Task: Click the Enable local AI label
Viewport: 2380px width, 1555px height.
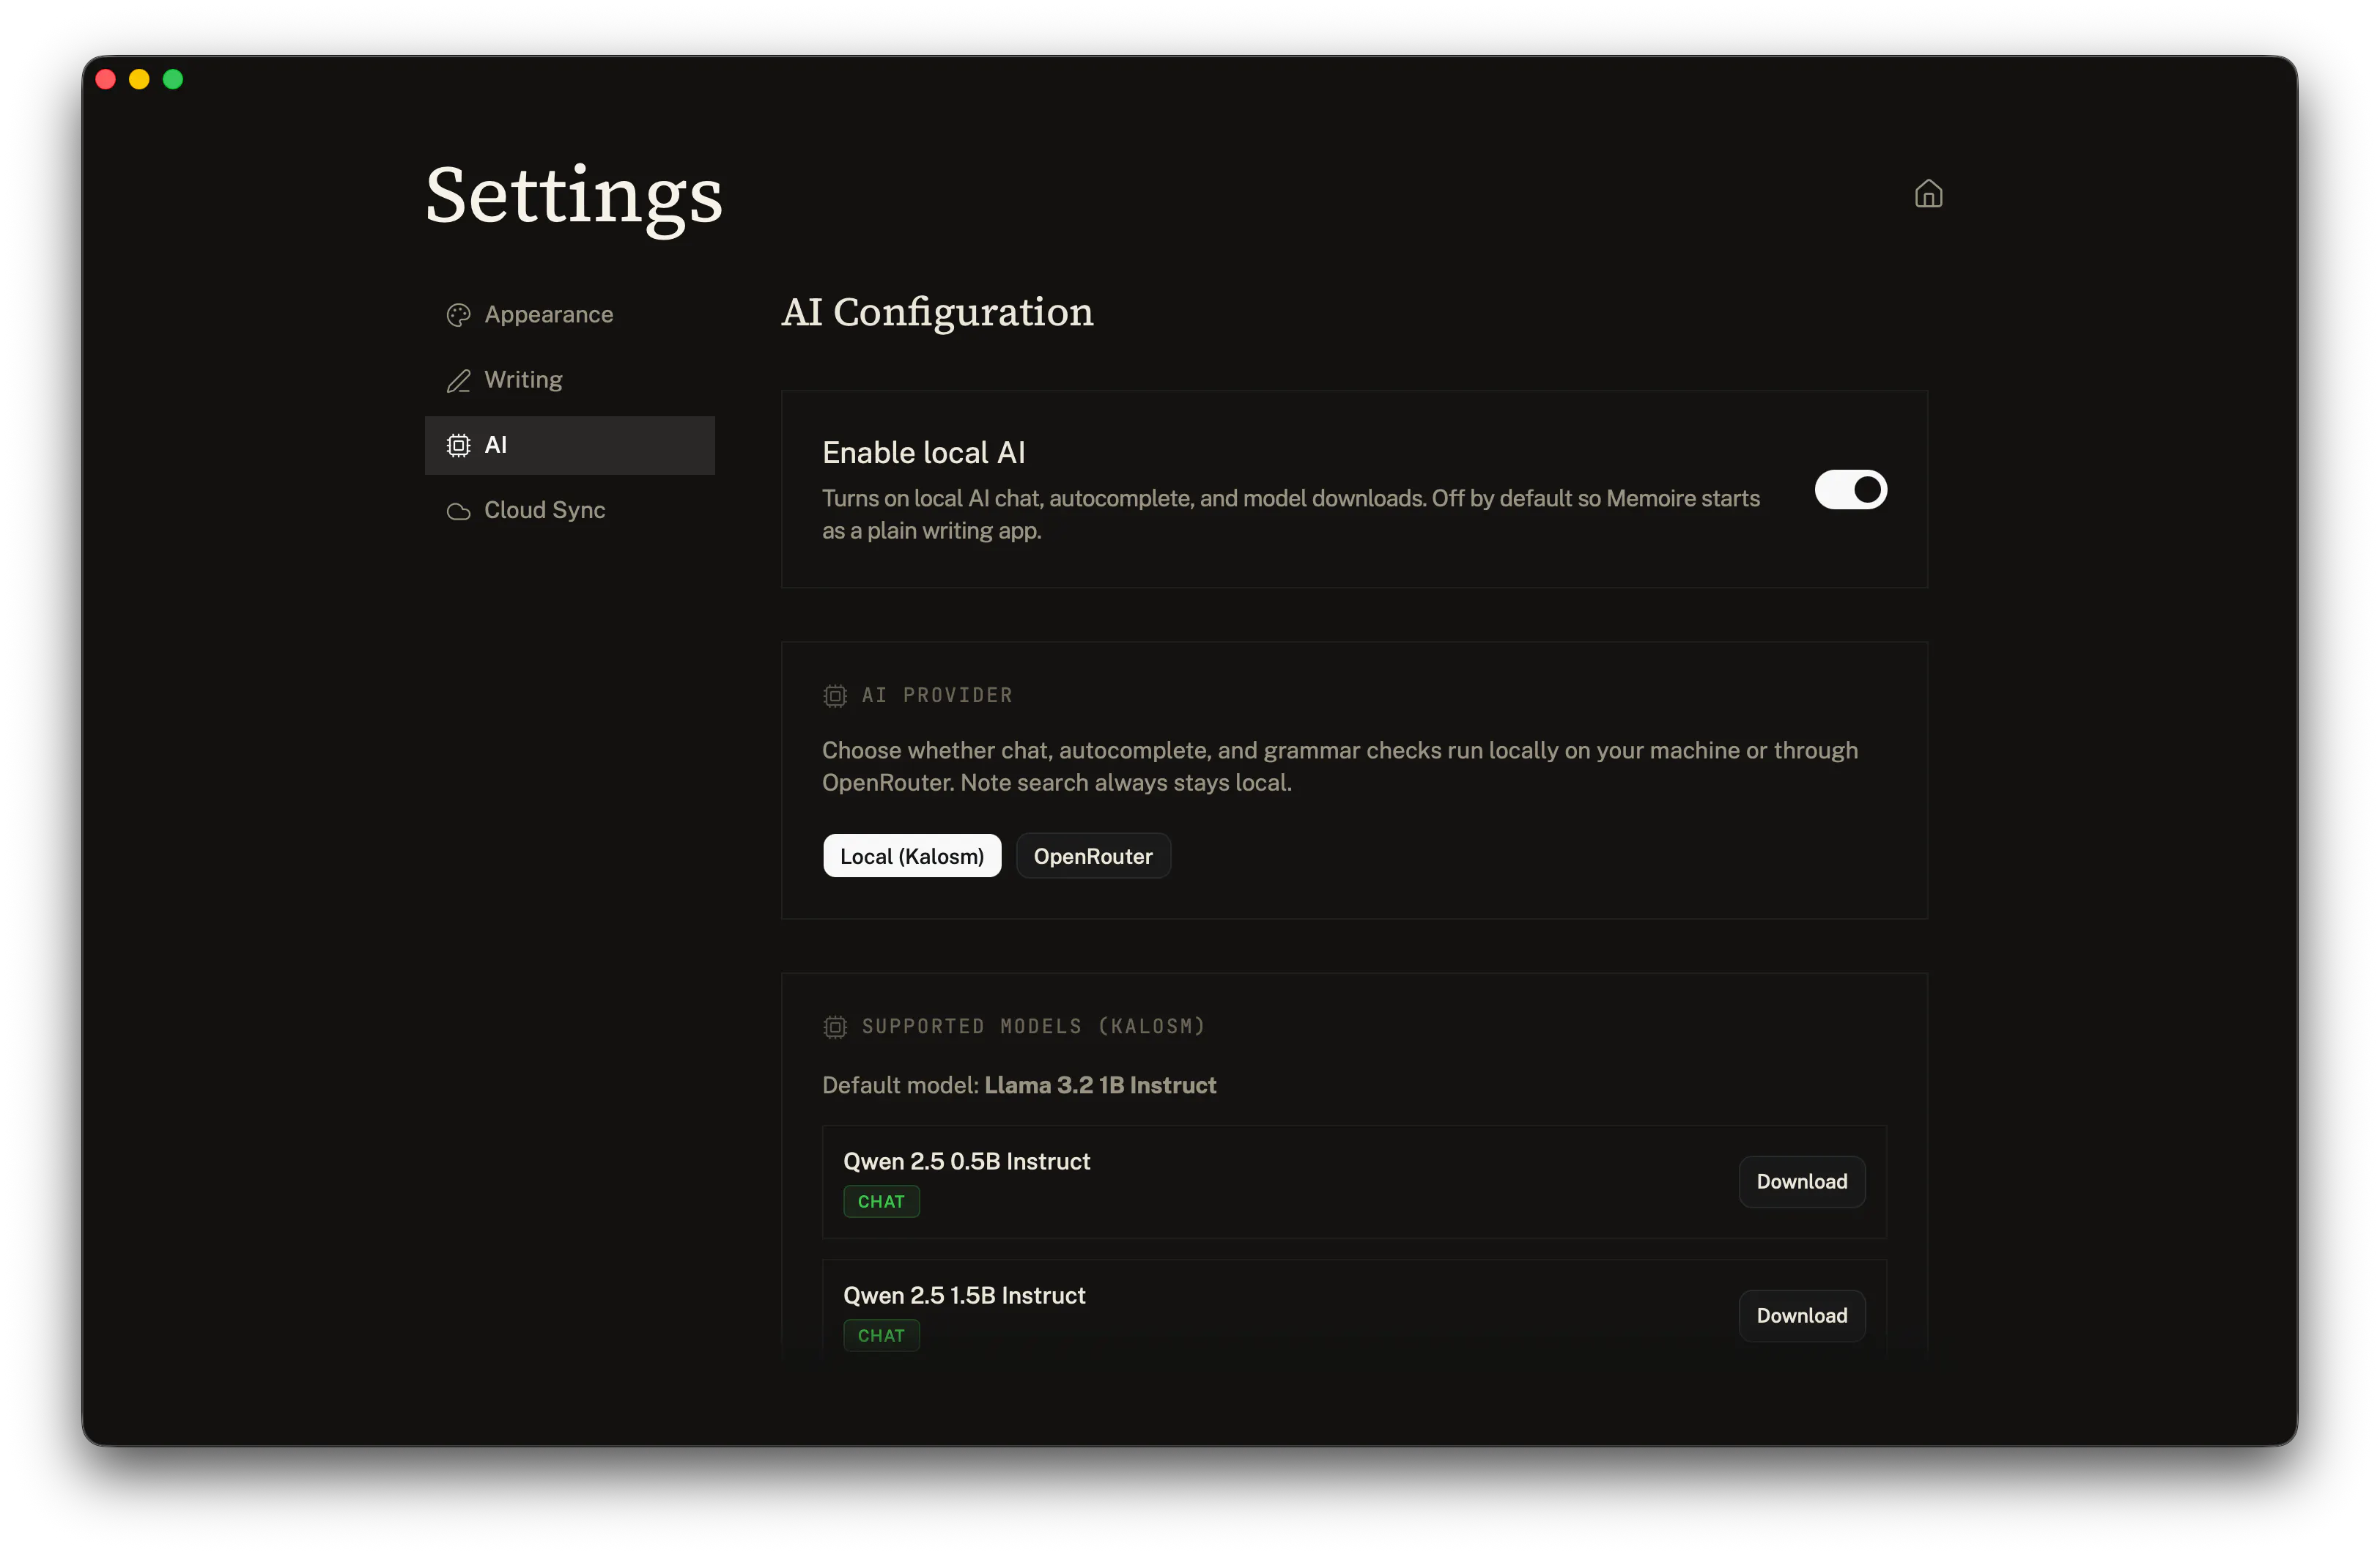Action: tap(923, 452)
